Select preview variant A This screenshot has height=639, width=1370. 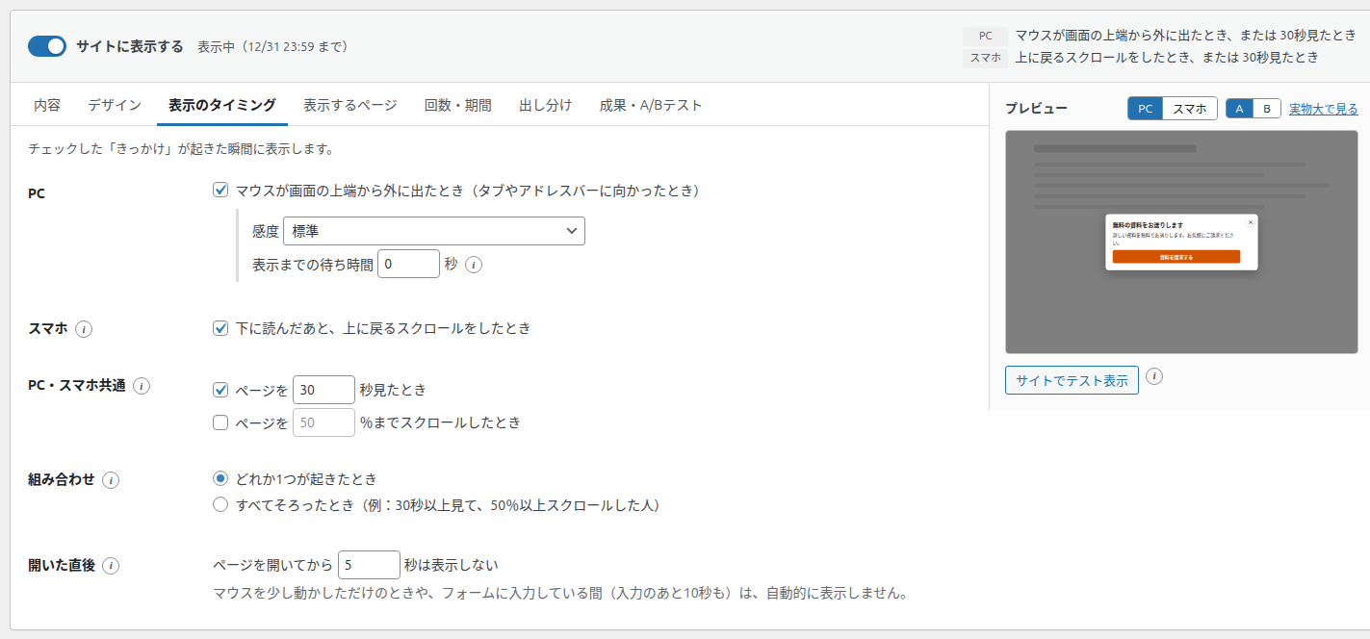1239,109
